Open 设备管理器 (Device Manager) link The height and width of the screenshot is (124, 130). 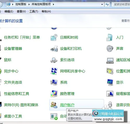click(13, 49)
